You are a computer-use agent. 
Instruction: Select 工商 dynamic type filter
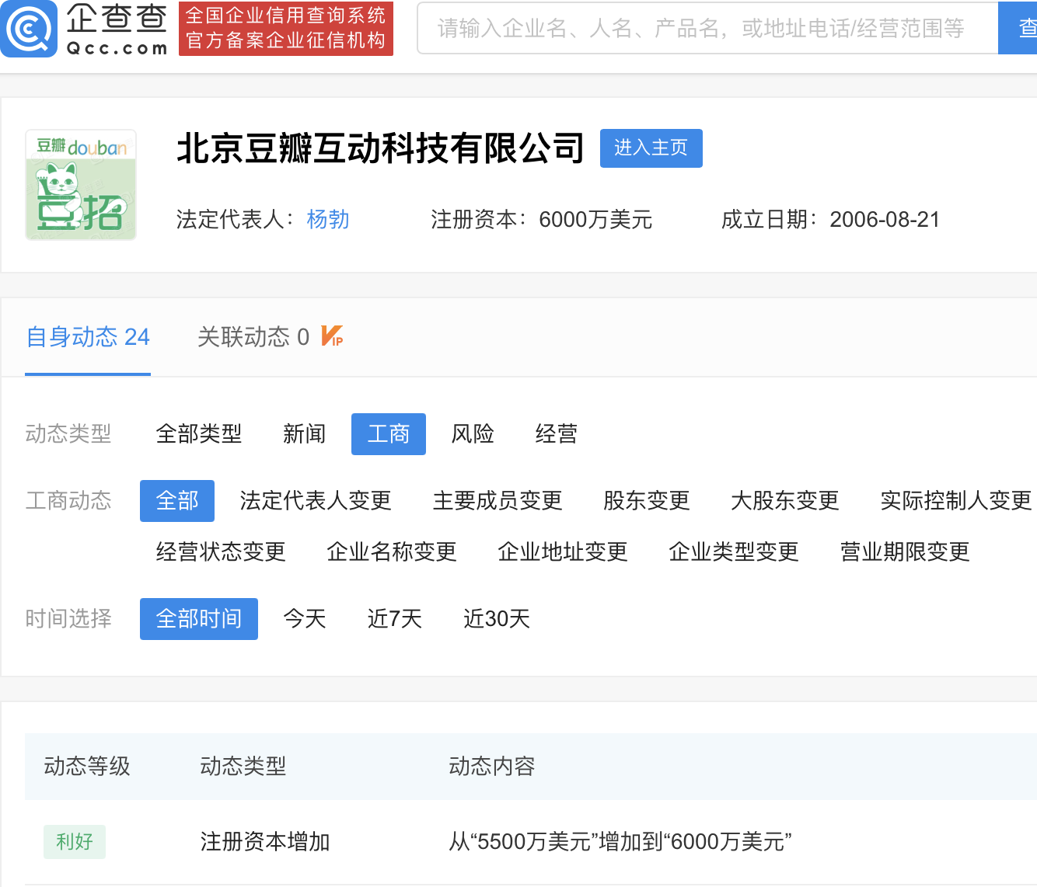[389, 434]
